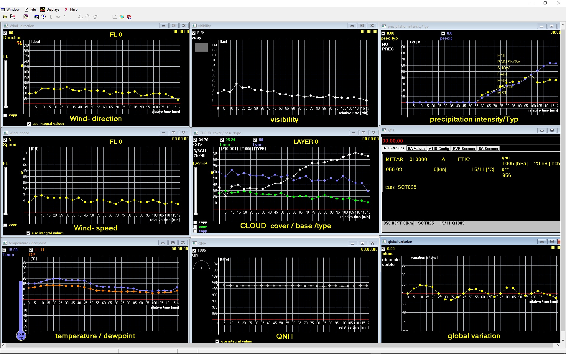Viewport: 566px width, 354px height.
Task: Click the LAYER slider in CLOUD panel
Action: pyautogui.click(x=195, y=191)
